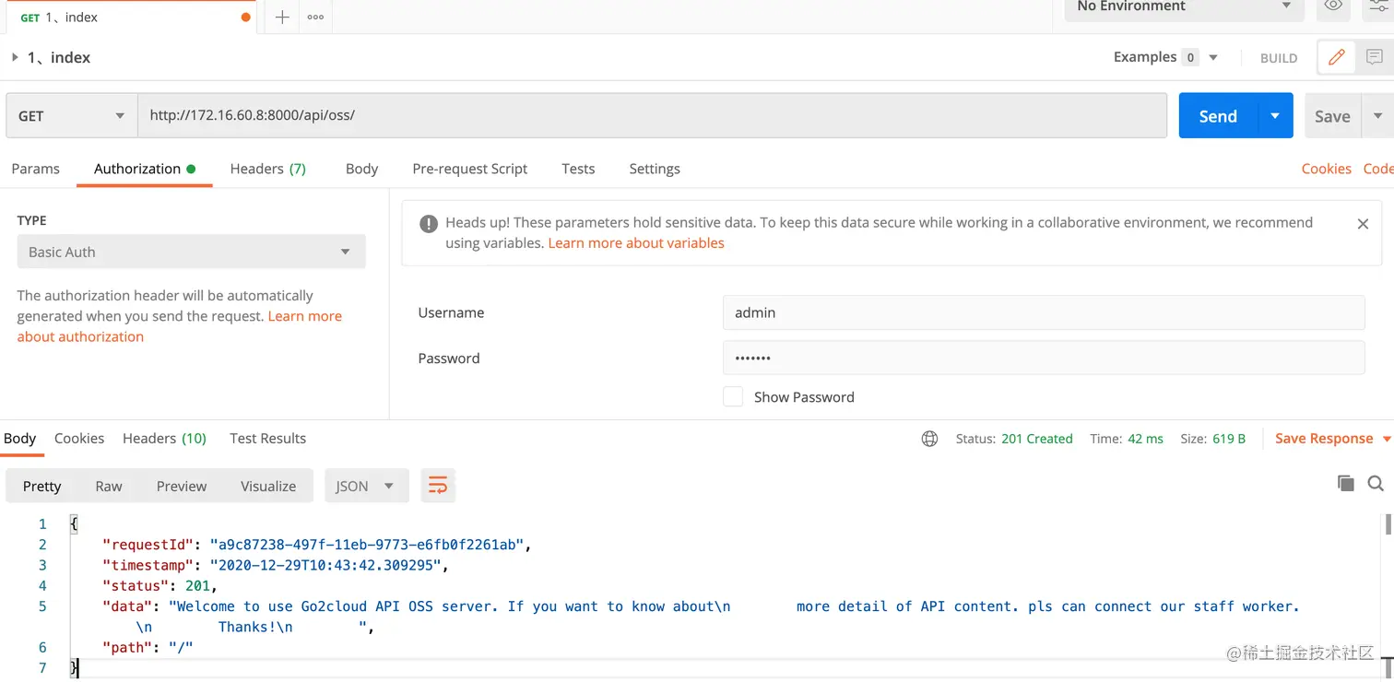Open the JSON format dropdown
Image resolution: width=1394 pixels, height=682 pixels.
pos(366,486)
